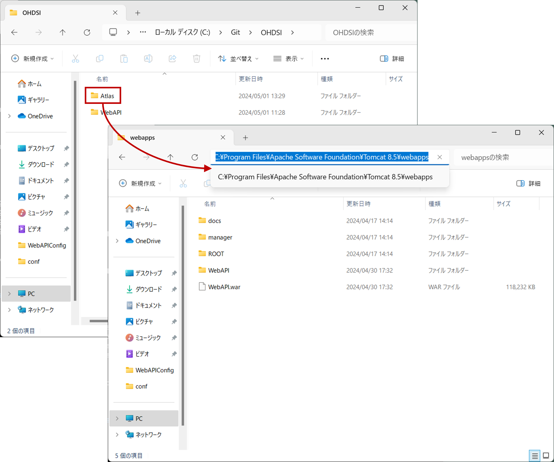Click breadcrumb ellipsis in OHDSI address bar
This screenshot has height=462, width=554.
pos(143,33)
